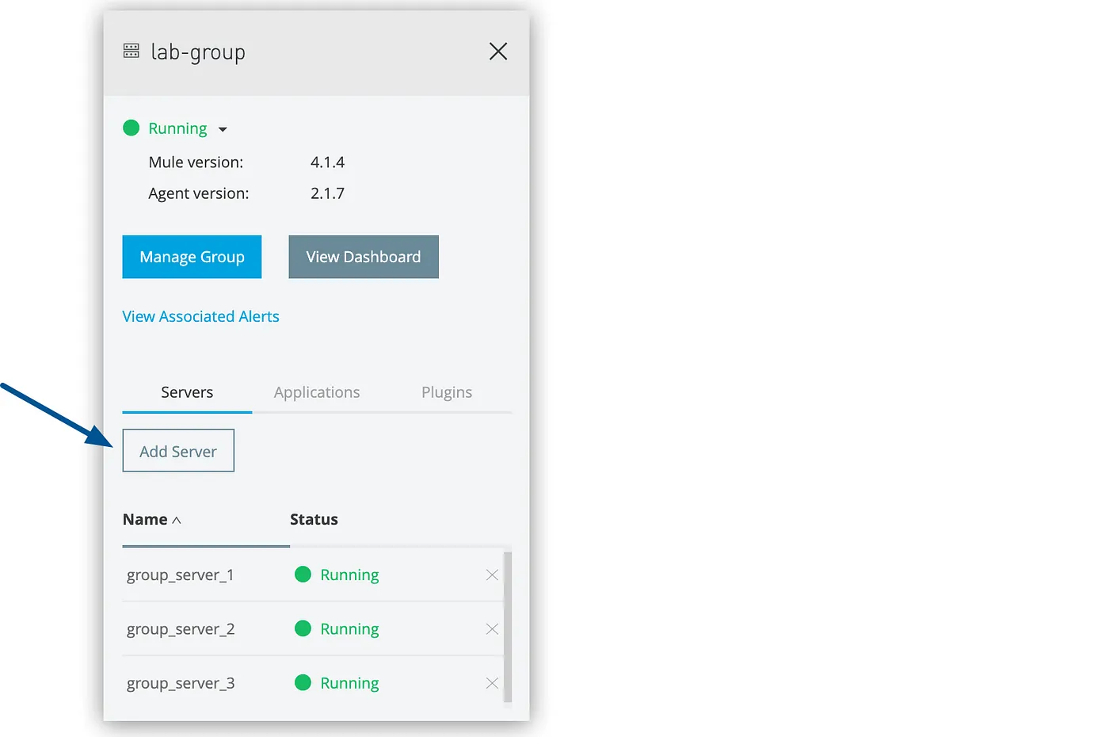Toggle the Name column sort order

[152, 519]
